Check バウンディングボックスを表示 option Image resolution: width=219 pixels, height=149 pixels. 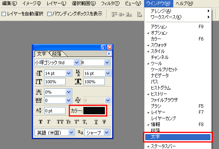click(x=49, y=14)
